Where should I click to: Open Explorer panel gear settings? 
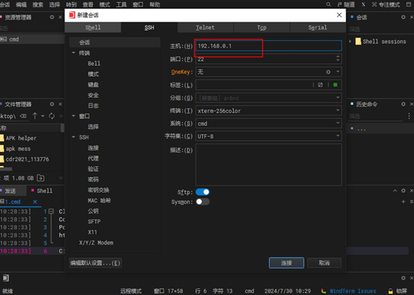click(52, 17)
